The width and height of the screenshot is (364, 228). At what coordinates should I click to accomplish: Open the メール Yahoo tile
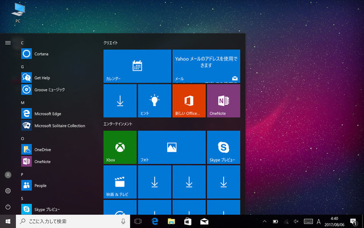click(x=206, y=66)
